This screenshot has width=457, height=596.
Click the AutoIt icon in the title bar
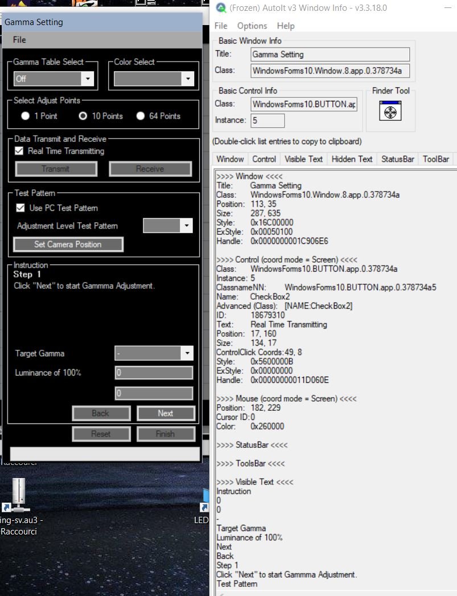tap(221, 8)
